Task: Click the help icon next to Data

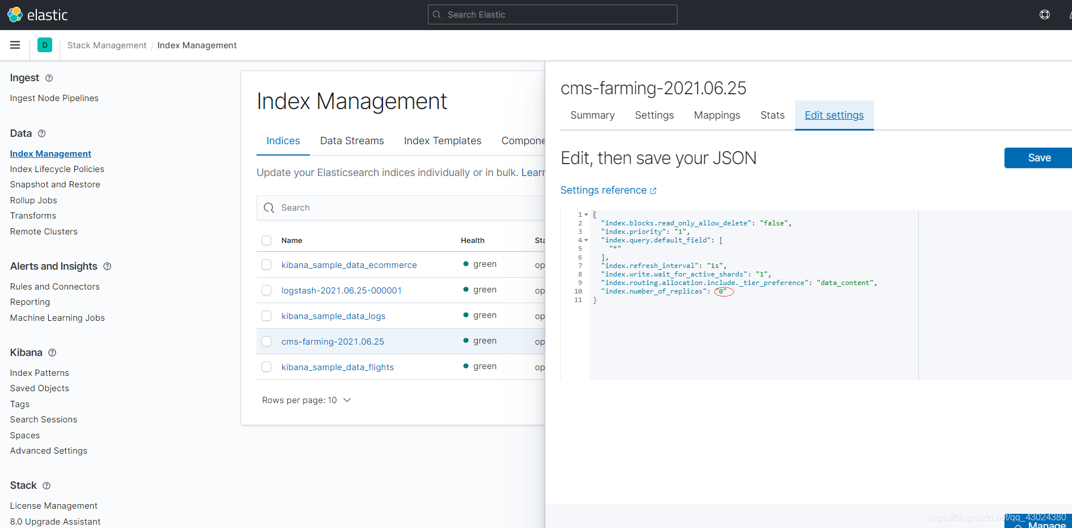Action: (x=41, y=133)
